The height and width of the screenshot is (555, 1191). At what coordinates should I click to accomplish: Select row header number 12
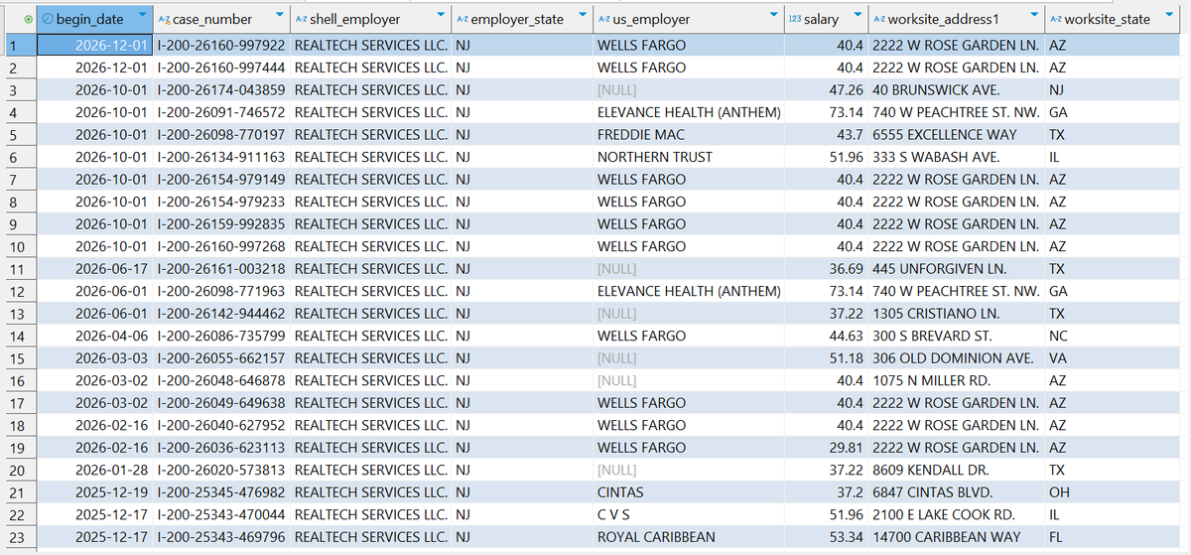pyautogui.click(x=19, y=291)
